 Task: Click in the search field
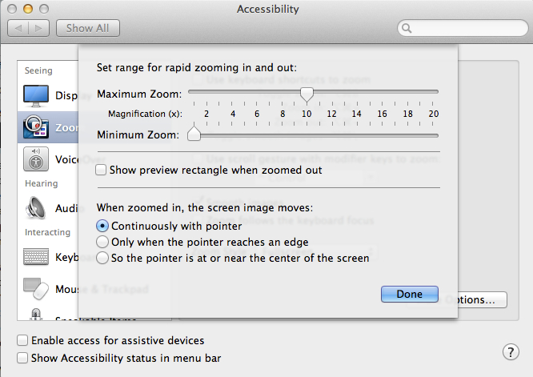pyautogui.click(x=464, y=29)
